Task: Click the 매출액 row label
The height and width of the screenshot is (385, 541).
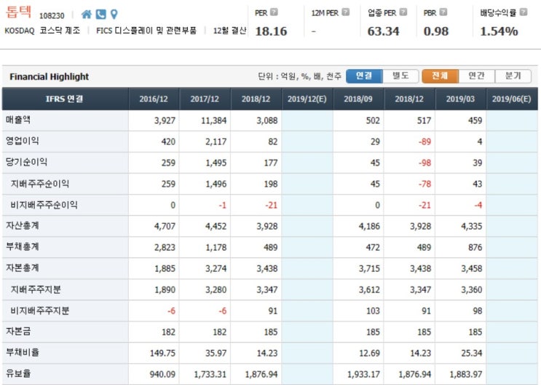Action: coord(18,120)
